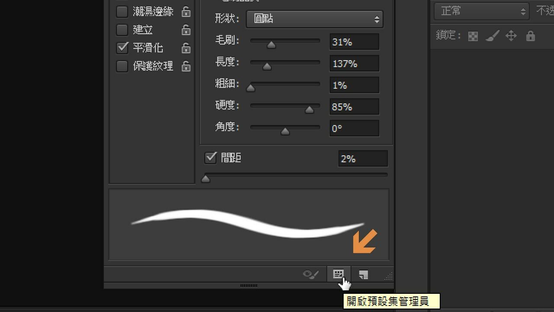Click the 硬度 slider handle

coord(309,110)
